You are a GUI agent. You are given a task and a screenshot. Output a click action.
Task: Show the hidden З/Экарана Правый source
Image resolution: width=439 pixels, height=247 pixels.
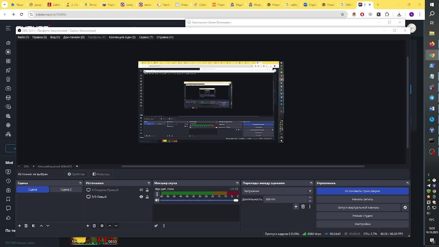pos(141,190)
